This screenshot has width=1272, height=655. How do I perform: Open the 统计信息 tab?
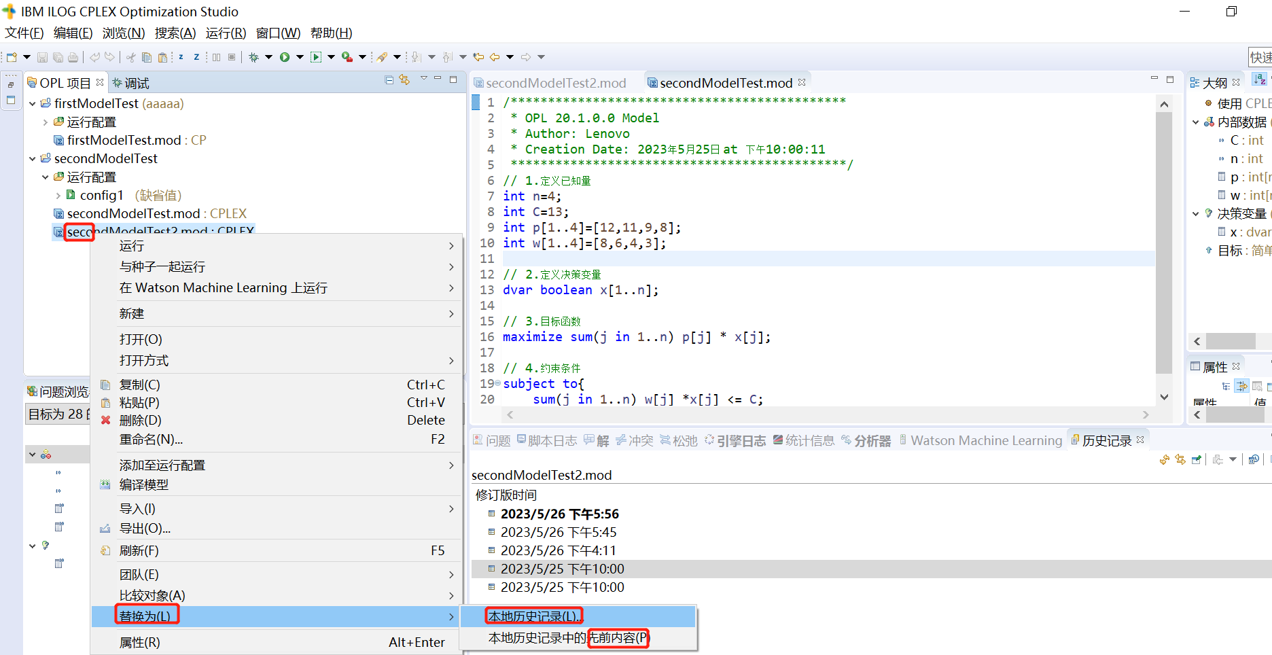point(804,441)
